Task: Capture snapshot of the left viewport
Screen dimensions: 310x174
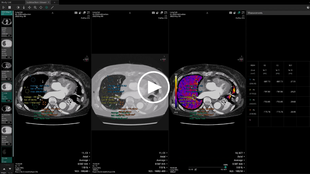Action: (76, 13)
